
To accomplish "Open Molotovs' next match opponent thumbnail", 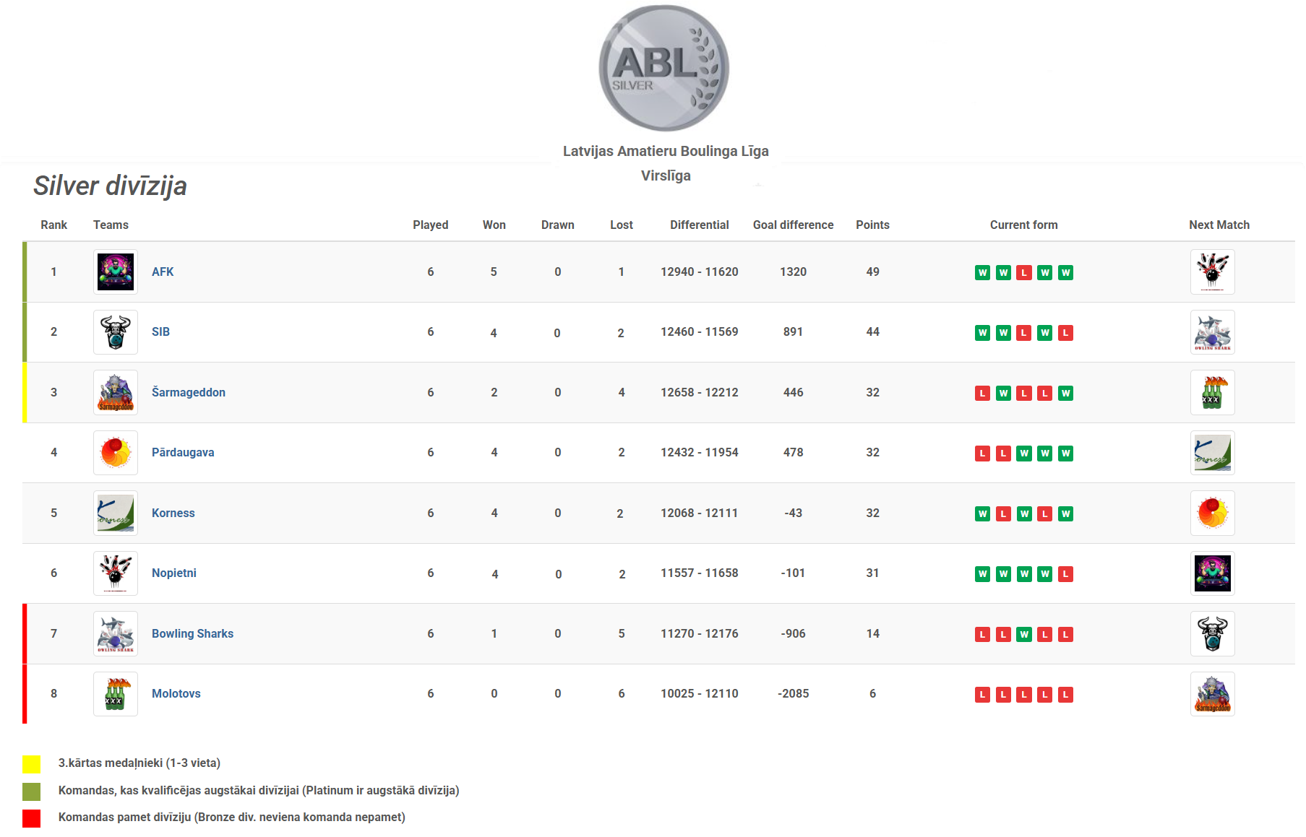I will coord(1212,694).
